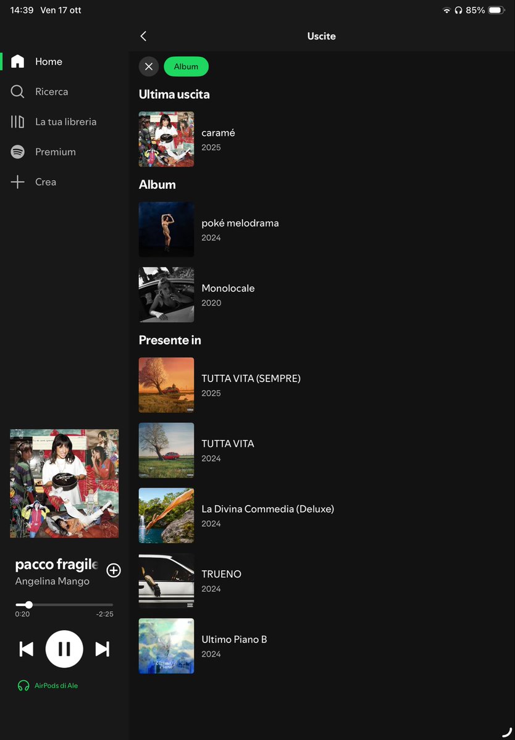Open Monolocale album cover
The width and height of the screenshot is (515, 740).
(x=166, y=294)
